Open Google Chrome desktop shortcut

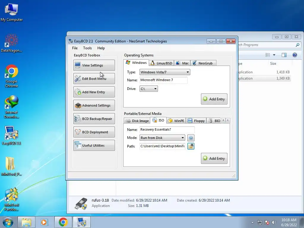coord(12,76)
